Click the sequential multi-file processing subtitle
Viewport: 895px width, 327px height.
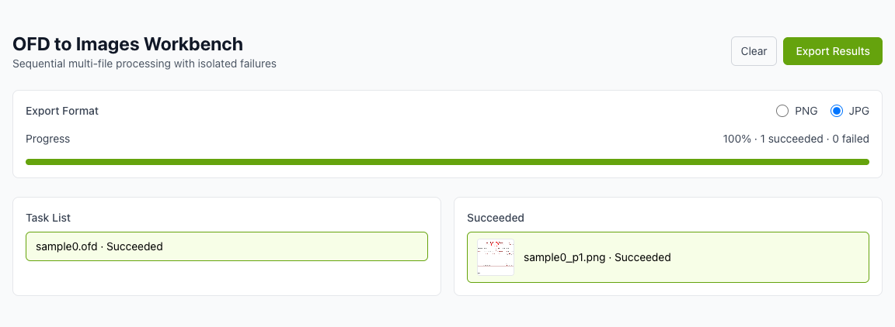coord(145,64)
